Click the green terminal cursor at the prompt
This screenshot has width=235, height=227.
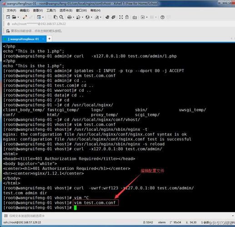(75, 207)
